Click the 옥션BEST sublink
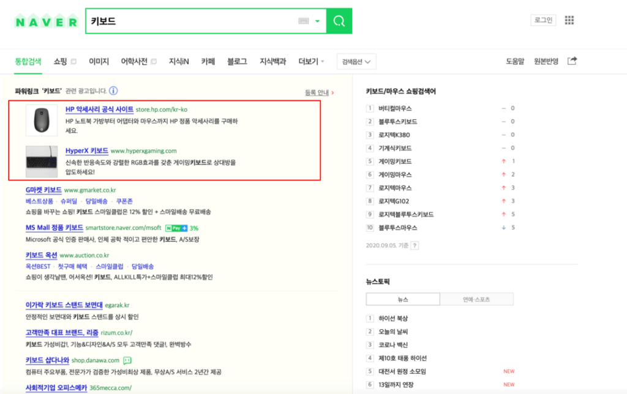The width and height of the screenshot is (627, 394). click(38, 266)
